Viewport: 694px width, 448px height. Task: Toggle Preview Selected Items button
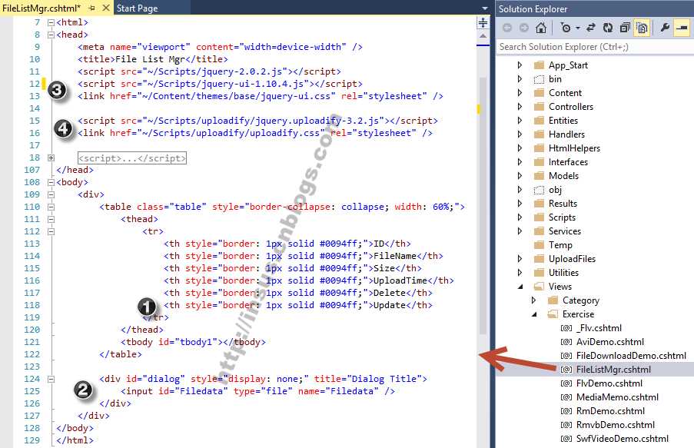[x=682, y=28]
